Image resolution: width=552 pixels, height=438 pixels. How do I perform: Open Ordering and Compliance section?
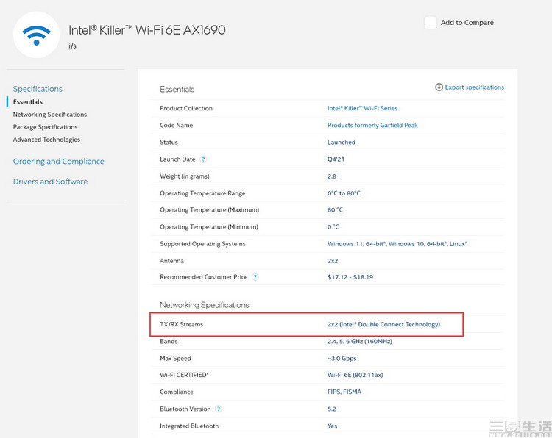(x=58, y=162)
